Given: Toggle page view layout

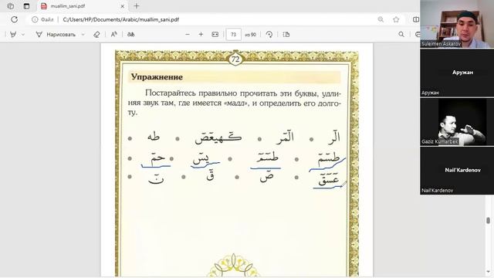Looking at the screenshot, I should [286, 34].
